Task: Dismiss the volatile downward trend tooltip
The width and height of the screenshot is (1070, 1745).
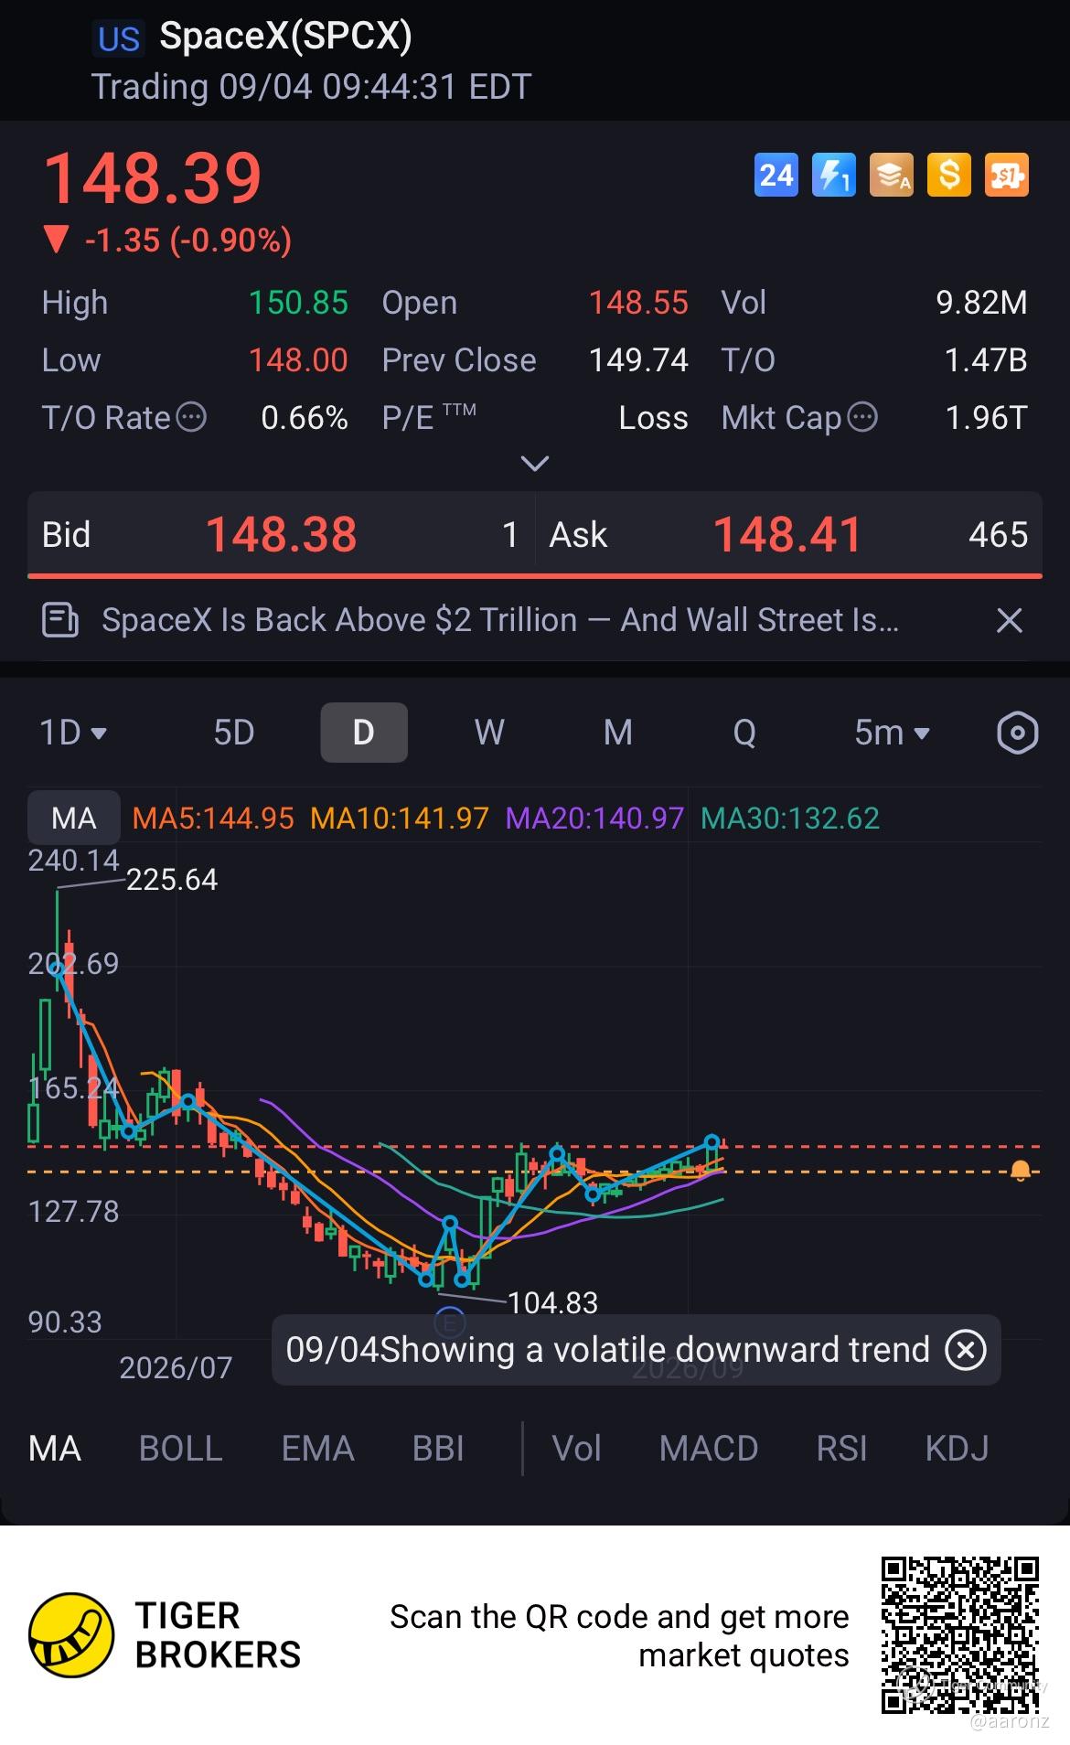Action: 966,1350
